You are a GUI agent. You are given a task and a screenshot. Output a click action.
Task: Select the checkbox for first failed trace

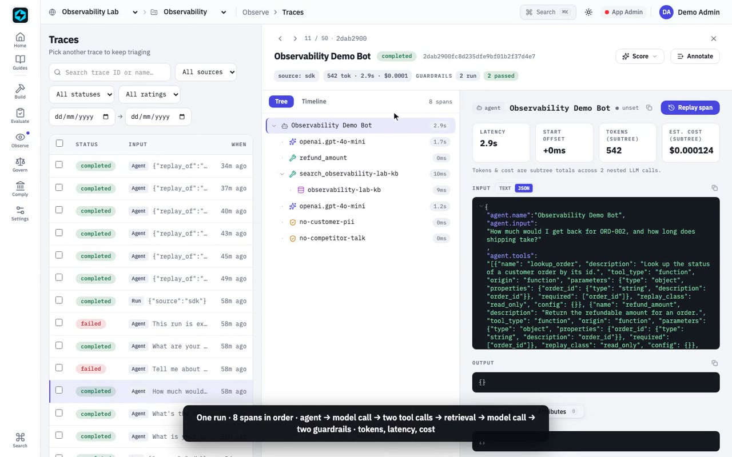point(59,323)
